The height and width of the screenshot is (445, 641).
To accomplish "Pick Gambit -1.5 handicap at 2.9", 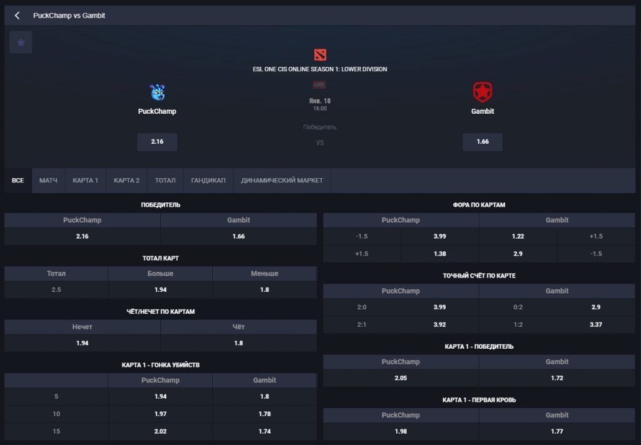I will click(518, 254).
